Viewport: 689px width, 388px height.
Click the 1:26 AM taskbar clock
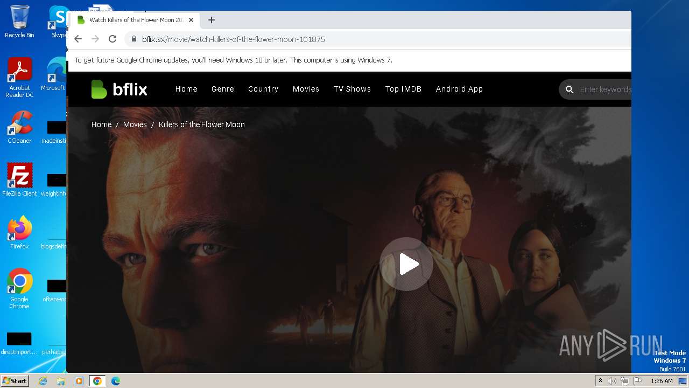pos(662,381)
